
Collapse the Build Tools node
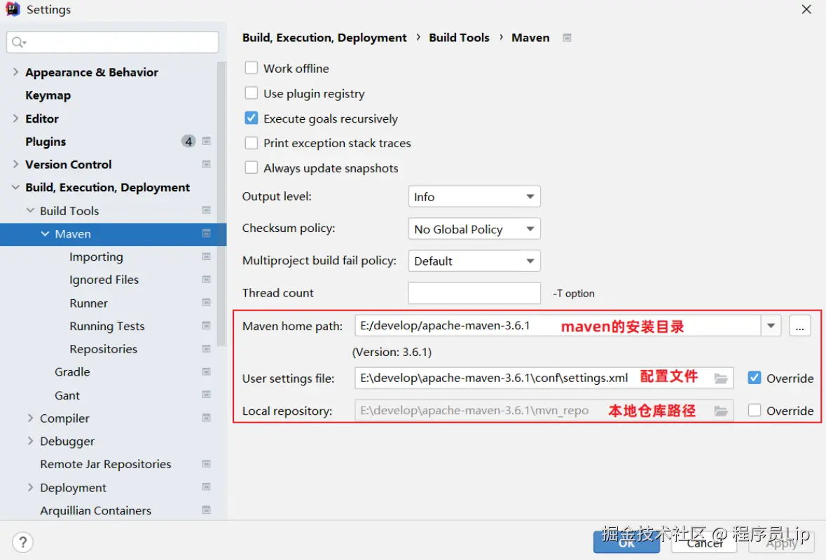point(30,210)
